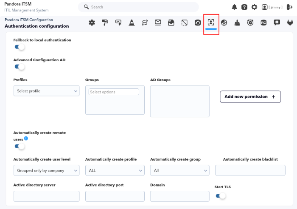
Task: Click Add new permission button
Action: pyautogui.click(x=250, y=97)
